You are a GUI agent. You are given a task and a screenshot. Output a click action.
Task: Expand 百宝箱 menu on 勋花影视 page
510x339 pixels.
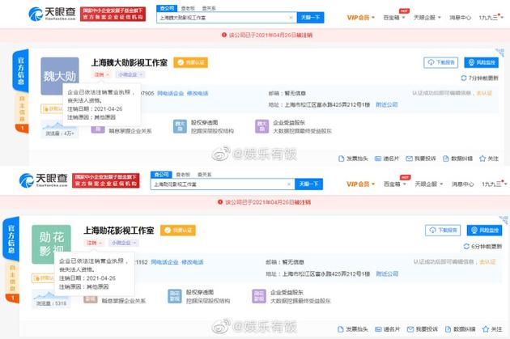click(x=395, y=184)
